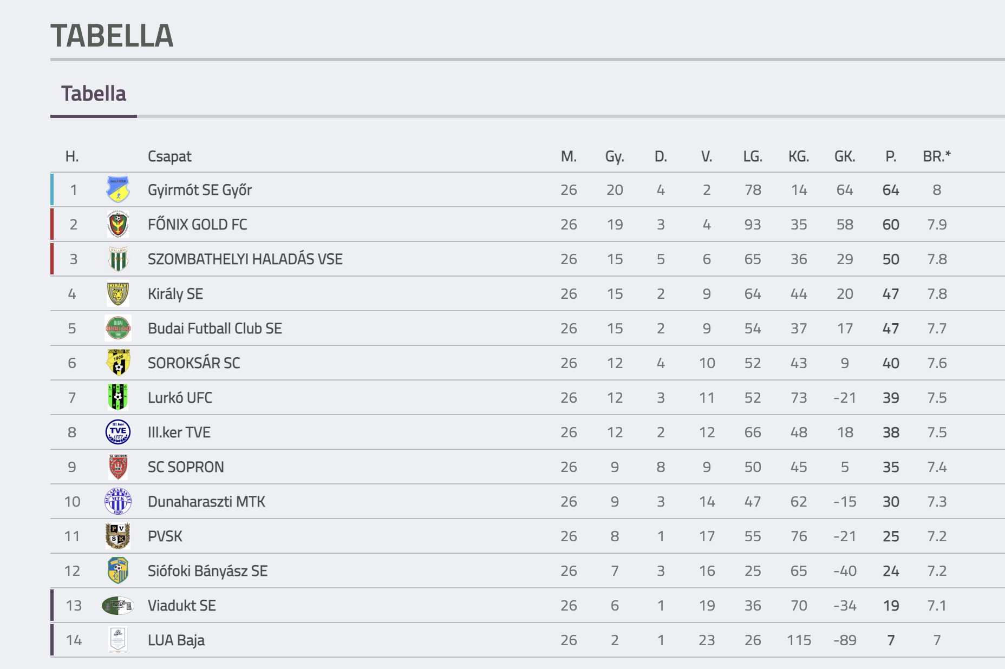Click the FŐNIX GOLD FC club logo
Screen dimensions: 1005x669
click(118, 224)
